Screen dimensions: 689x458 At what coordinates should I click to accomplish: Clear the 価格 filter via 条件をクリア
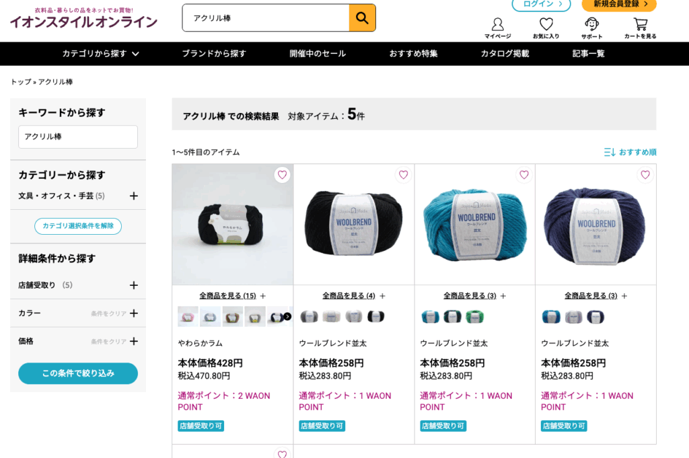coord(108,342)
